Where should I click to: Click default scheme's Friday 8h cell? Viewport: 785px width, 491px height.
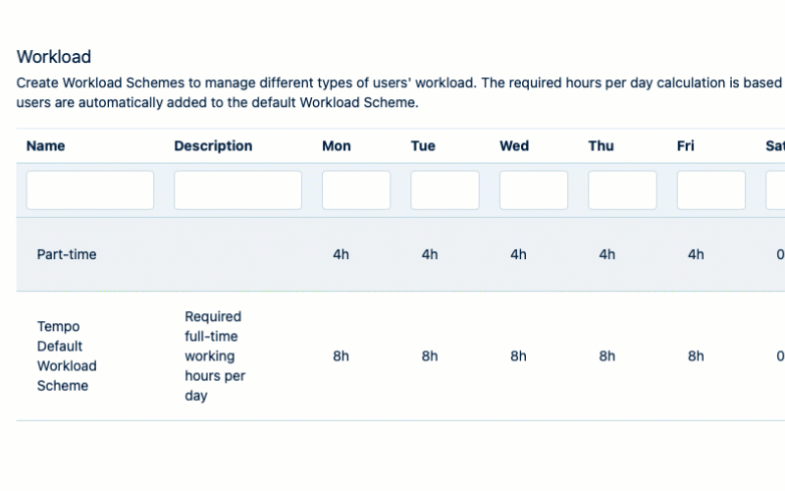696,355
